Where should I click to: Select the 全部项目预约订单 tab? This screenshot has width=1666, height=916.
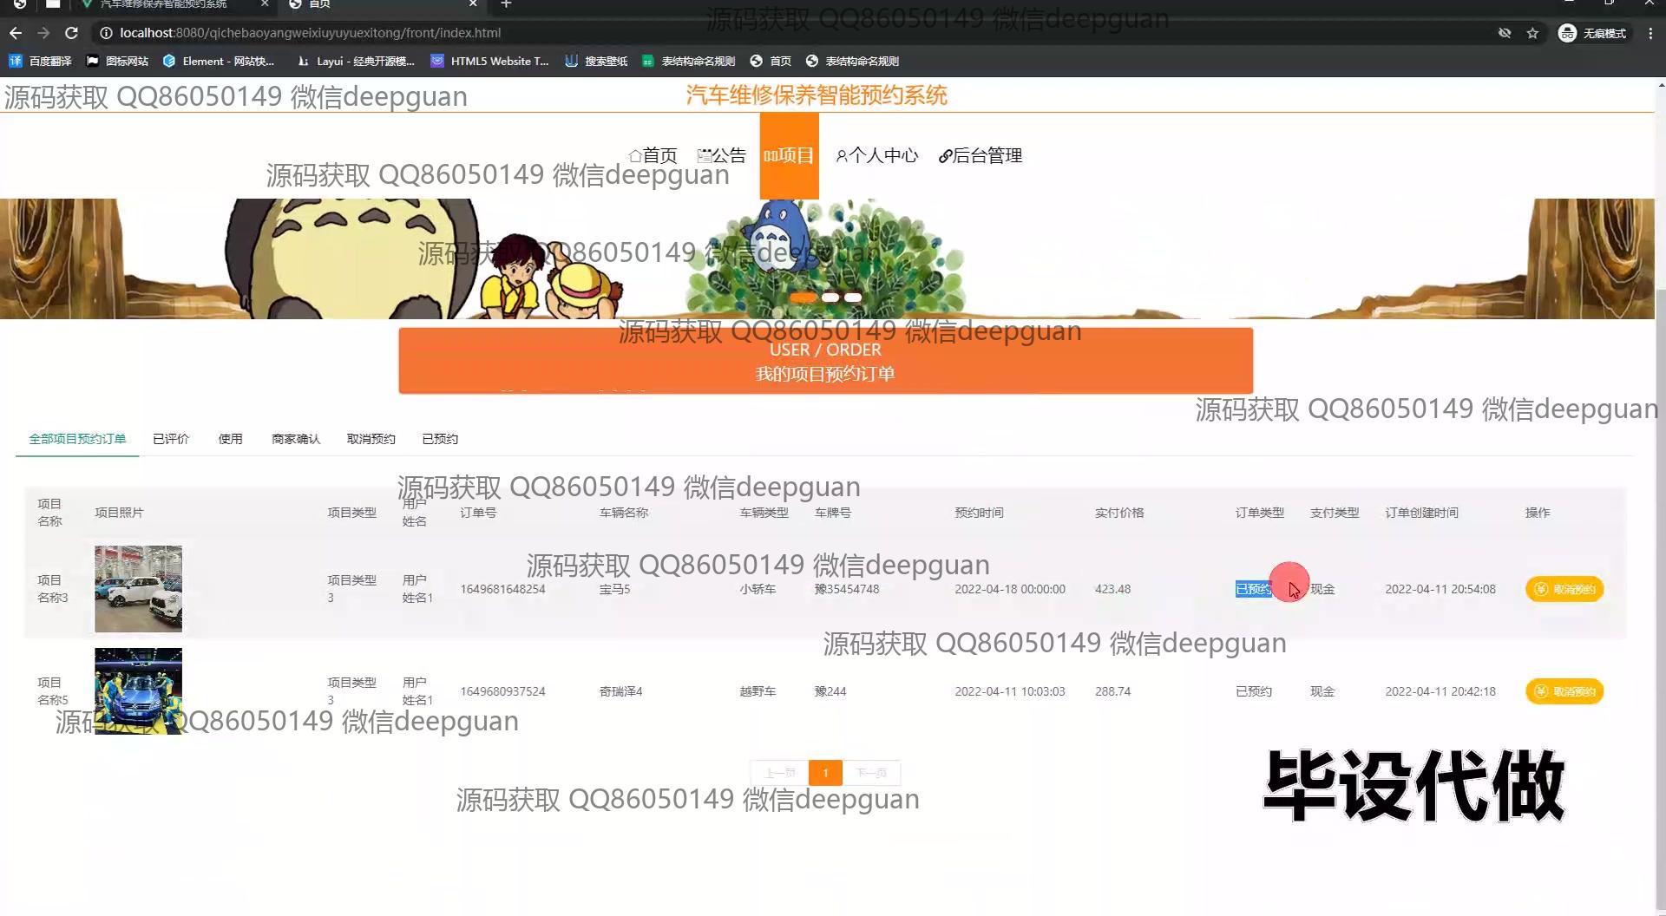pos(77,439)
